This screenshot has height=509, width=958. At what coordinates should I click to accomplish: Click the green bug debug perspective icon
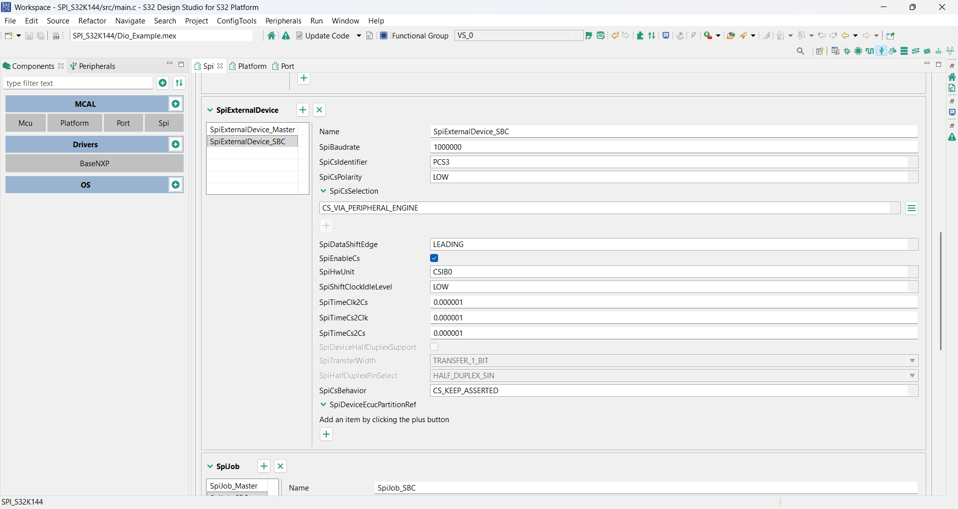click(847, 51)
